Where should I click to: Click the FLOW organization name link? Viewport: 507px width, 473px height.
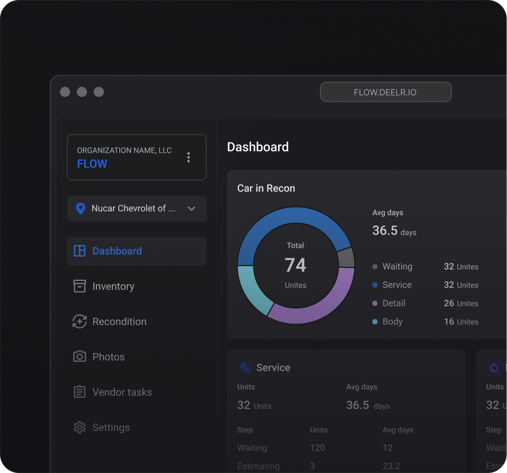point(92,164)
